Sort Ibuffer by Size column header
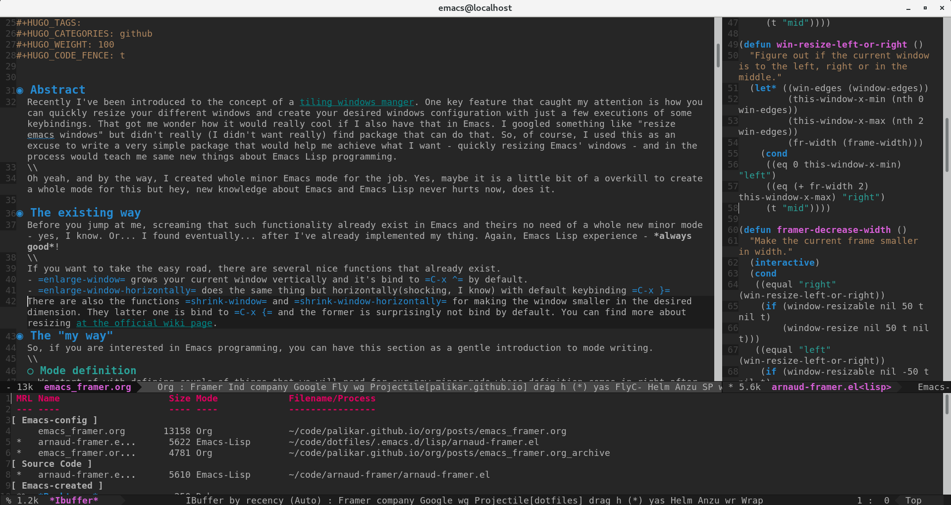Viewport: 951px width, 505px height. 179,398
